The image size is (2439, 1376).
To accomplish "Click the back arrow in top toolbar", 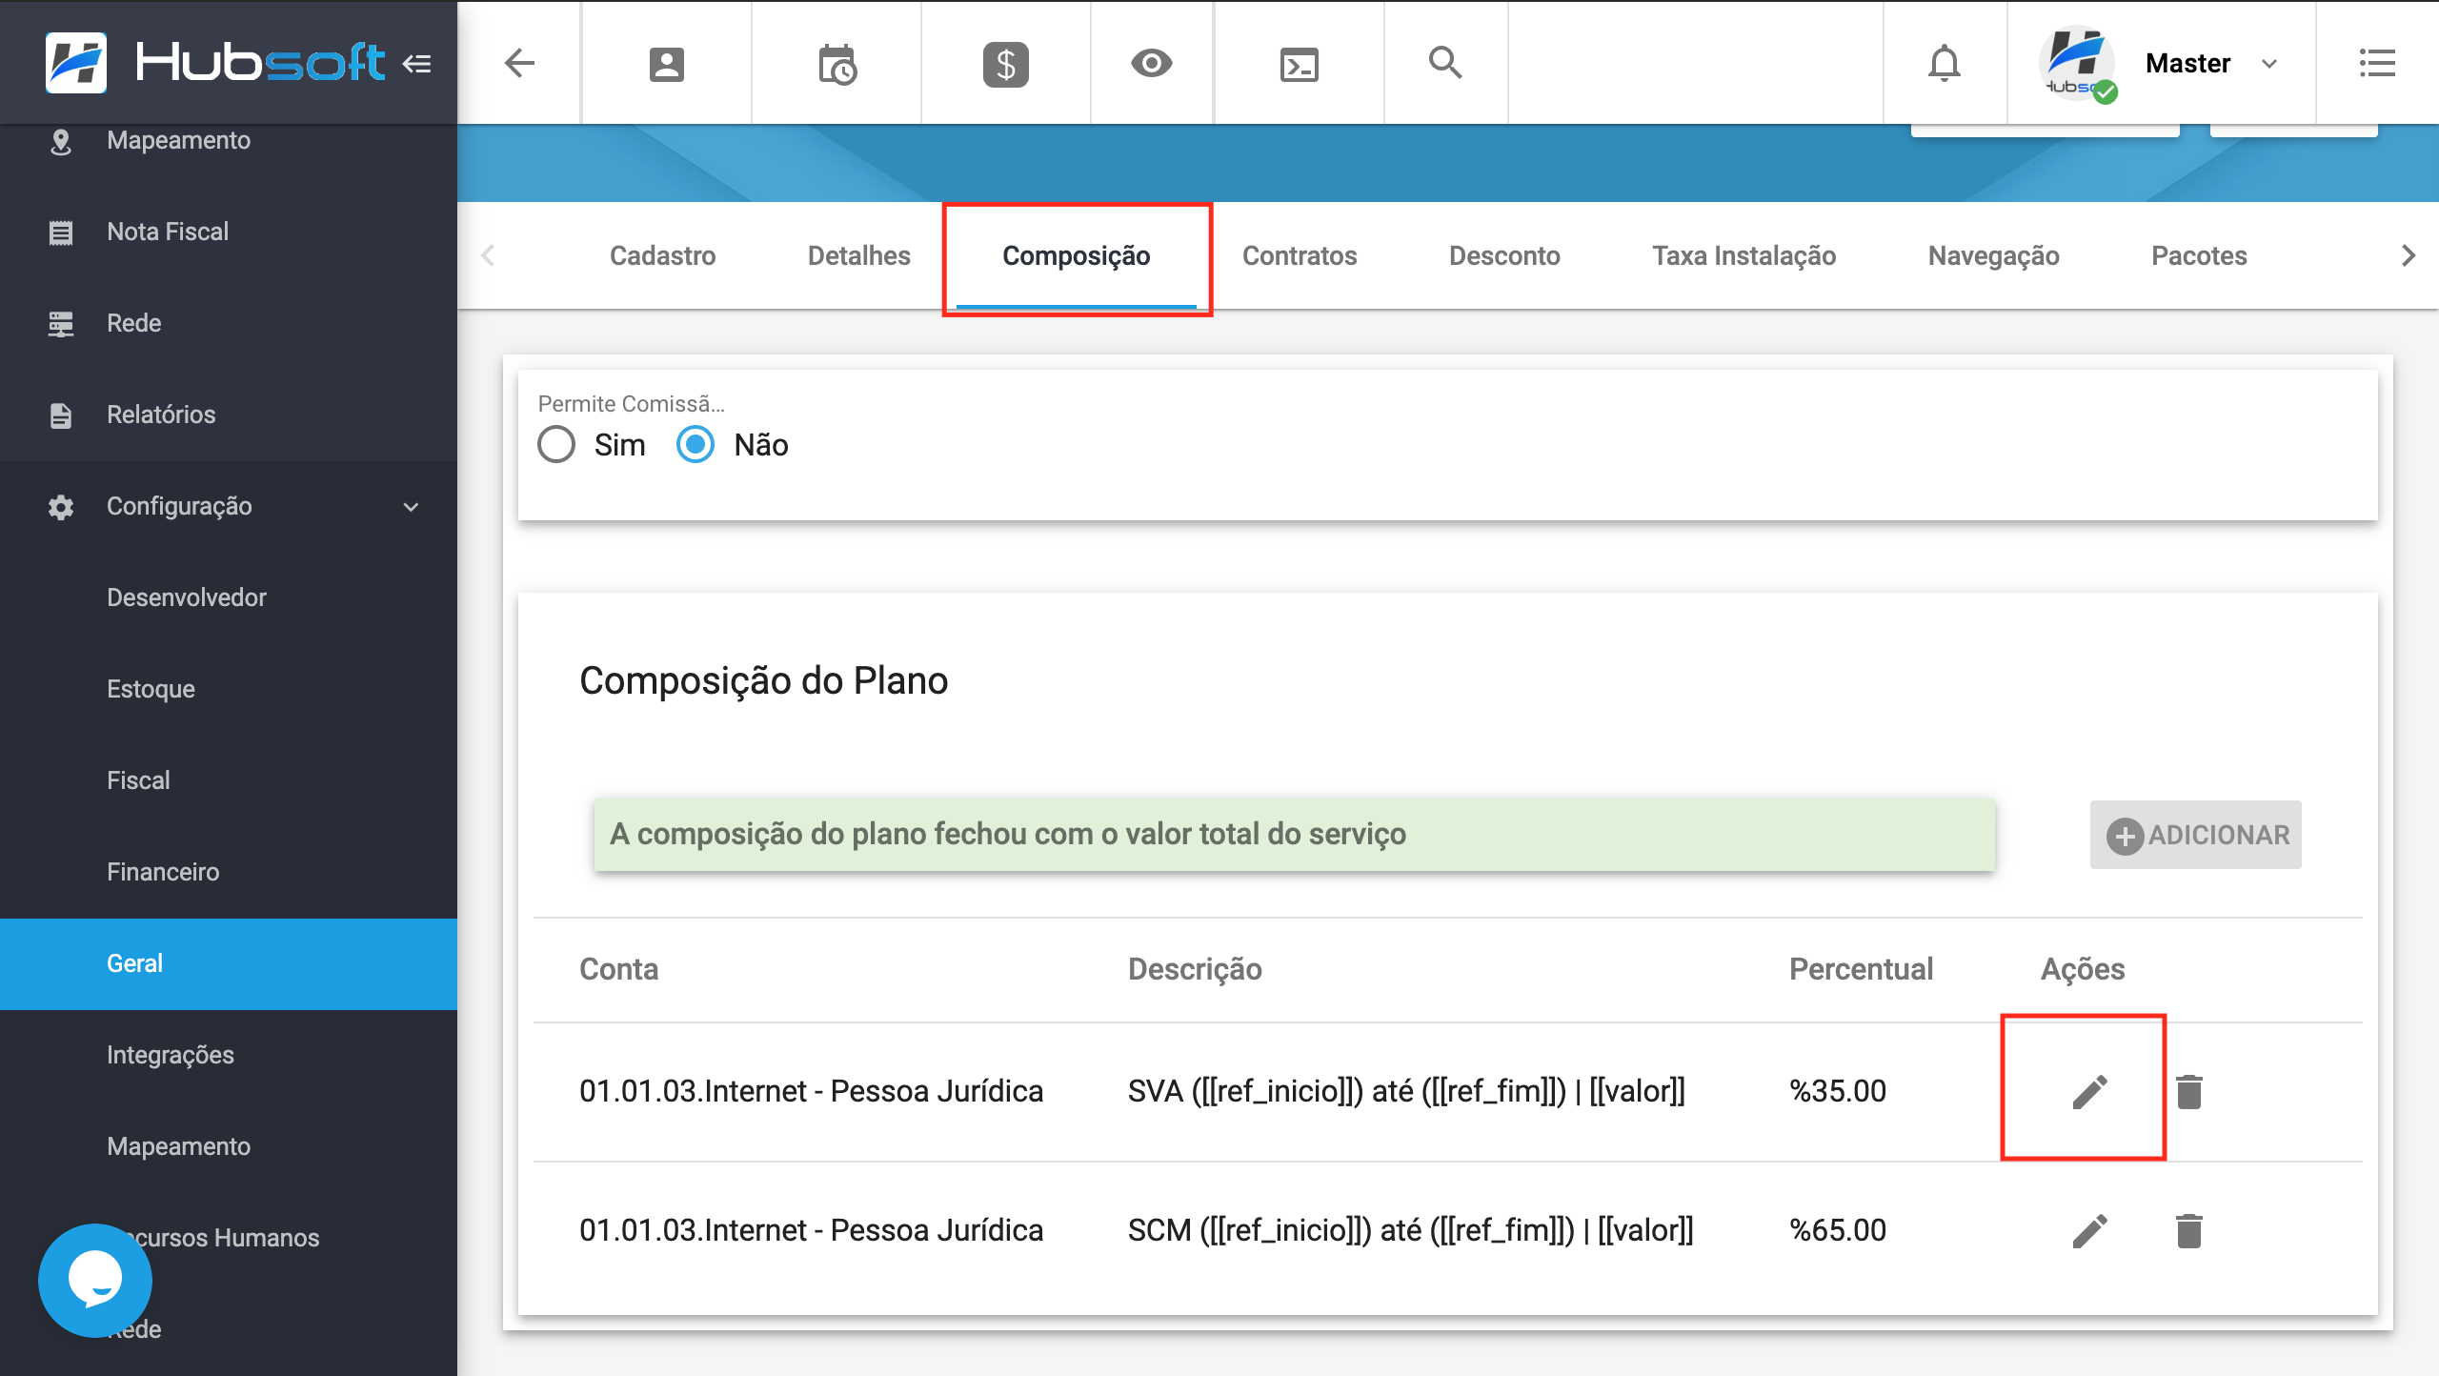I will pyautogui.click(x=519, y=63).
